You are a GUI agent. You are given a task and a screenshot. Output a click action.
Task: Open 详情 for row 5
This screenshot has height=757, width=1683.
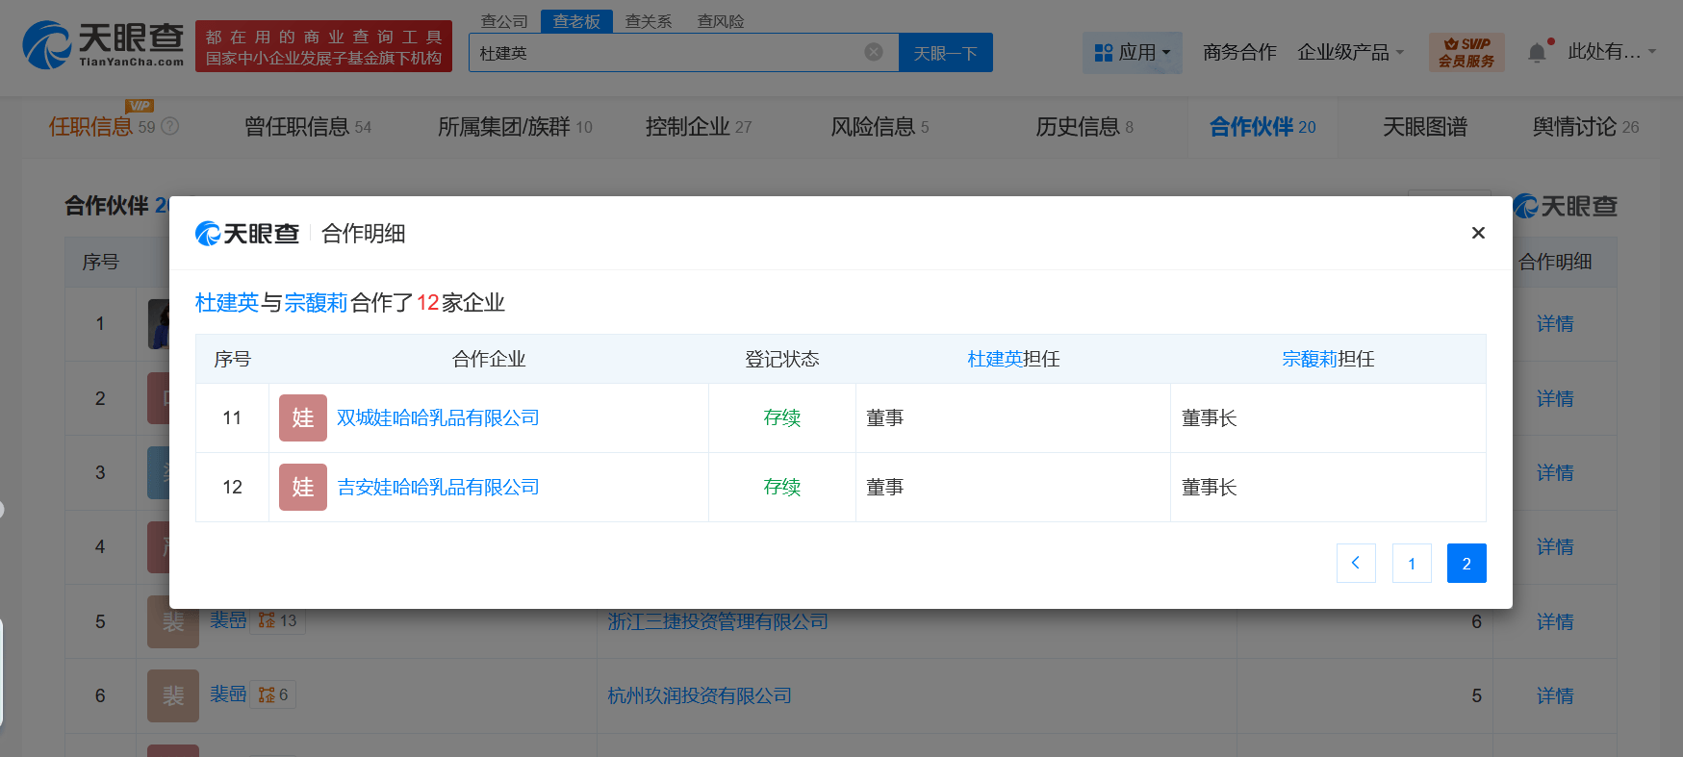[1555, 621]
